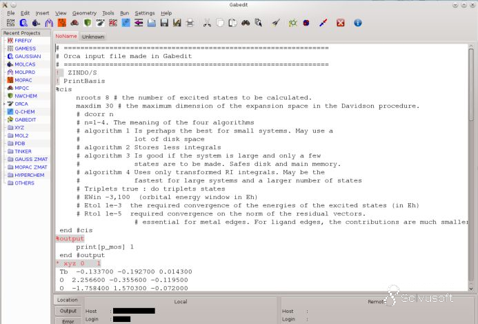Screen dimensions: 478x324
Task: Open the Run menu
Action: click(124, 13)
